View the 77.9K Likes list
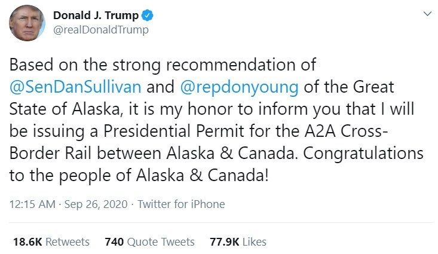The height and width of the screenshot is (254, 438). point(238,241)
